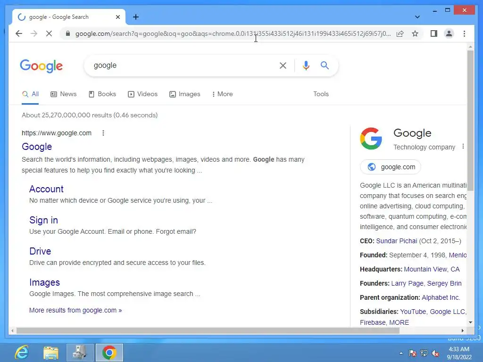Open the Action Center flag icon

click(x=412, y=353)
